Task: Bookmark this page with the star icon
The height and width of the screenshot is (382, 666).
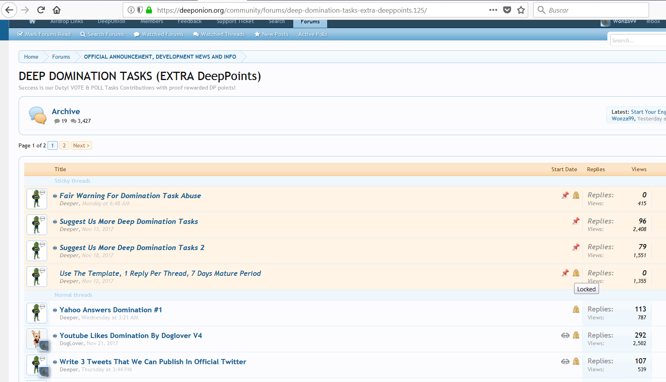Action: (521, 10)
